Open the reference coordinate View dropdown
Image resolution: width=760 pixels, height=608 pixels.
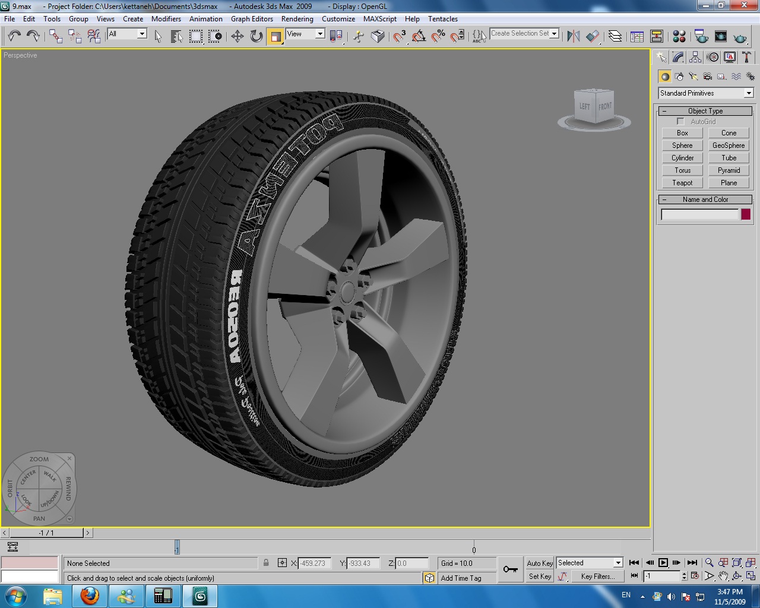(x=305, y=34)
